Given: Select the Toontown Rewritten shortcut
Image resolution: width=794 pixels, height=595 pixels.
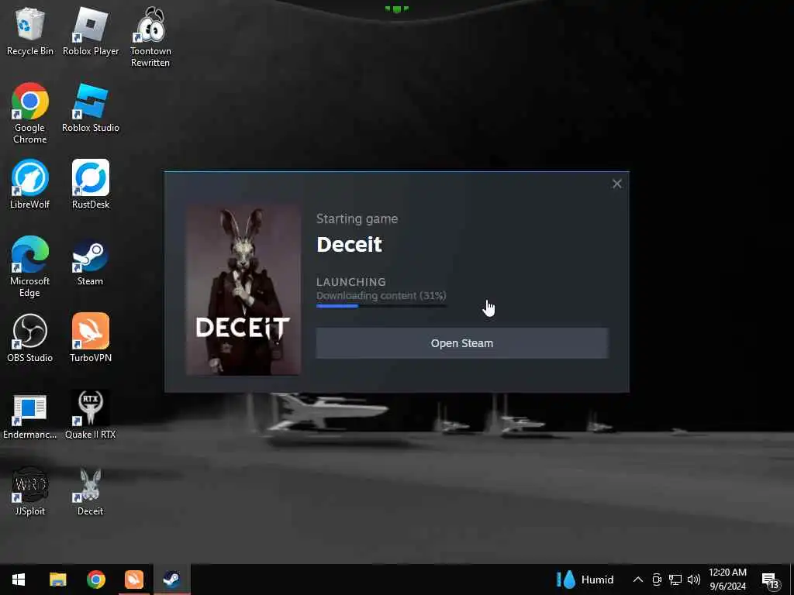Looking at the screenshot, I should (150, 37).
